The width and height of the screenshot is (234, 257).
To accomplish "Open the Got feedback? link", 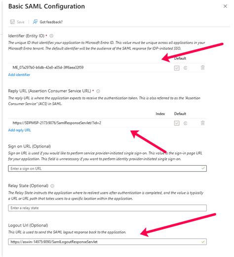I will click(51, 22).
